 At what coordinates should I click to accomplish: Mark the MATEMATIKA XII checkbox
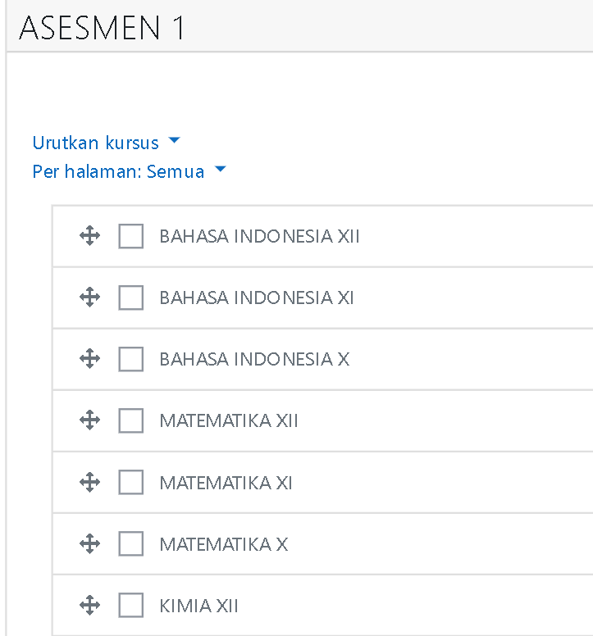131,420
